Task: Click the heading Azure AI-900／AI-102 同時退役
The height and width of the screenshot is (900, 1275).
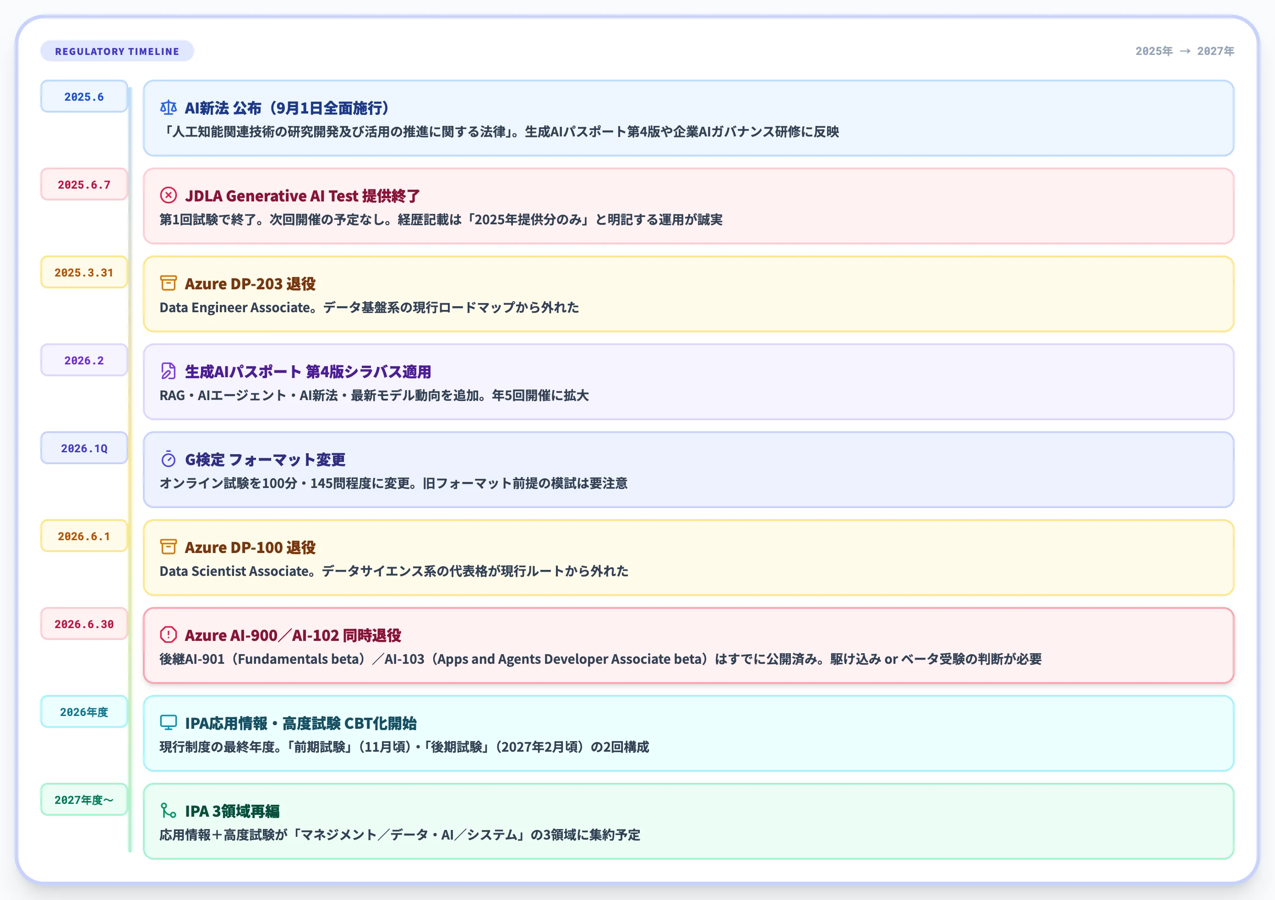Action: [293, 635]
